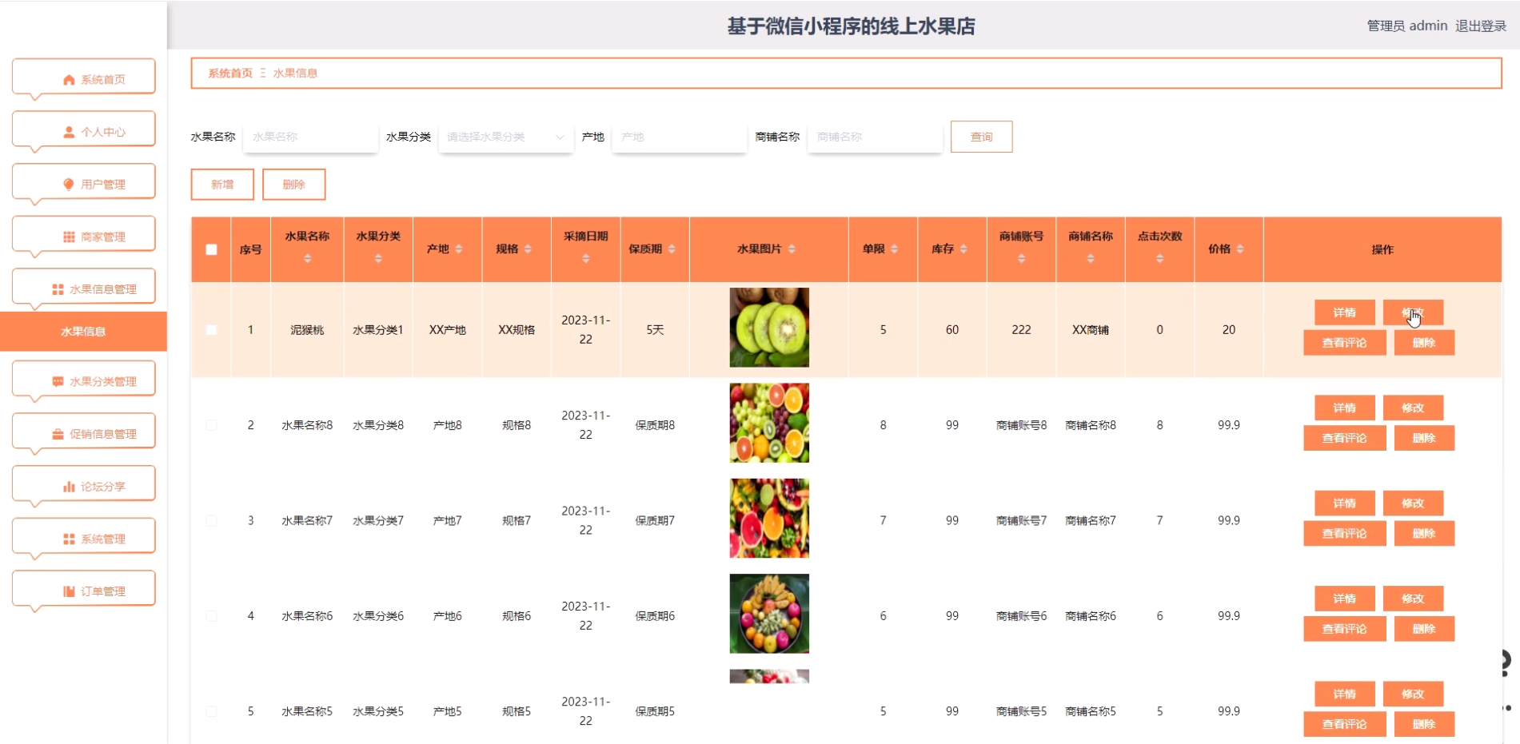The image size is (1520, 744).
Task: Click the 查询 search button
Action: tap(981, 137)
